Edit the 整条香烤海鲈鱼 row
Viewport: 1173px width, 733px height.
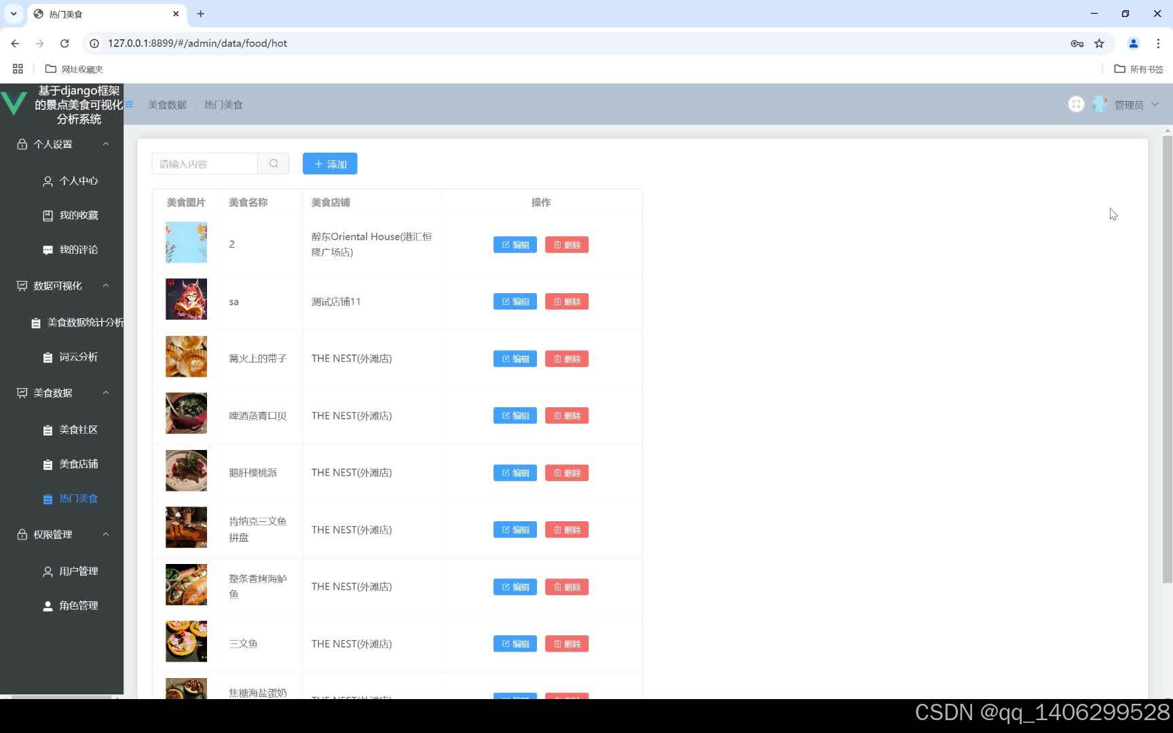(x=515, y=587)
